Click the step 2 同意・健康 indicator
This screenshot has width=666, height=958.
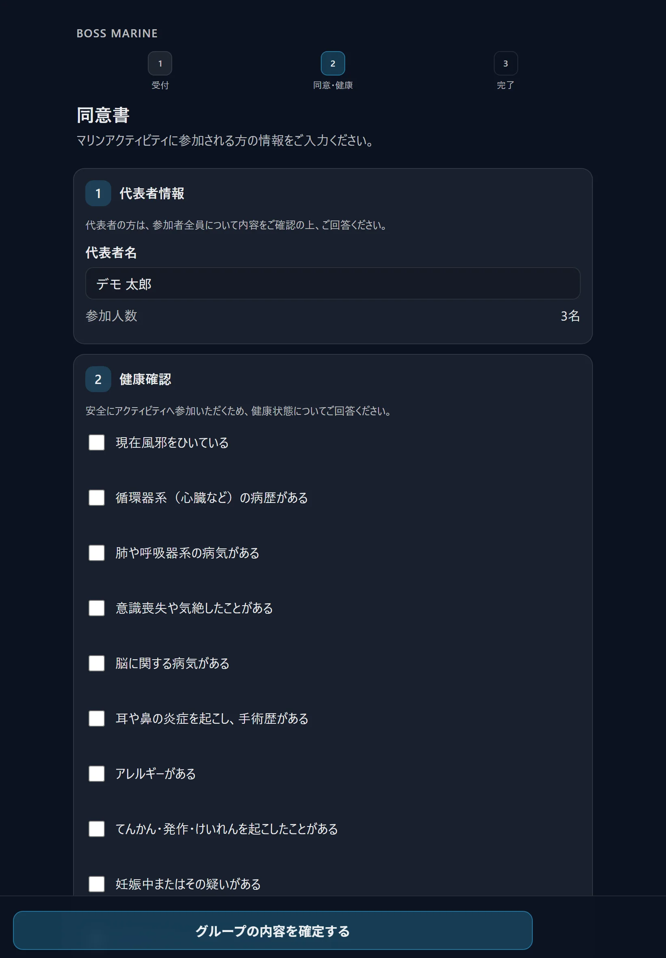point(333,63)
